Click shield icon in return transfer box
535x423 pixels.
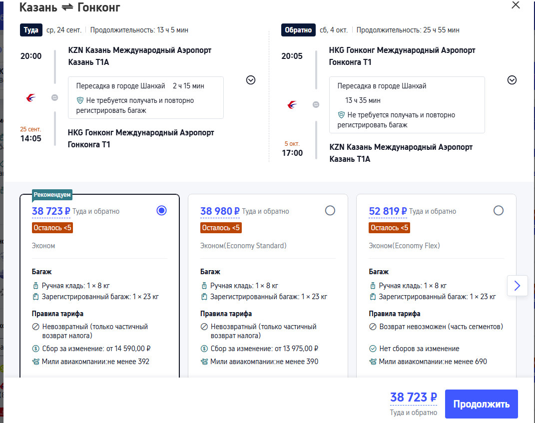pyautogui.click(x=341, y=115)
